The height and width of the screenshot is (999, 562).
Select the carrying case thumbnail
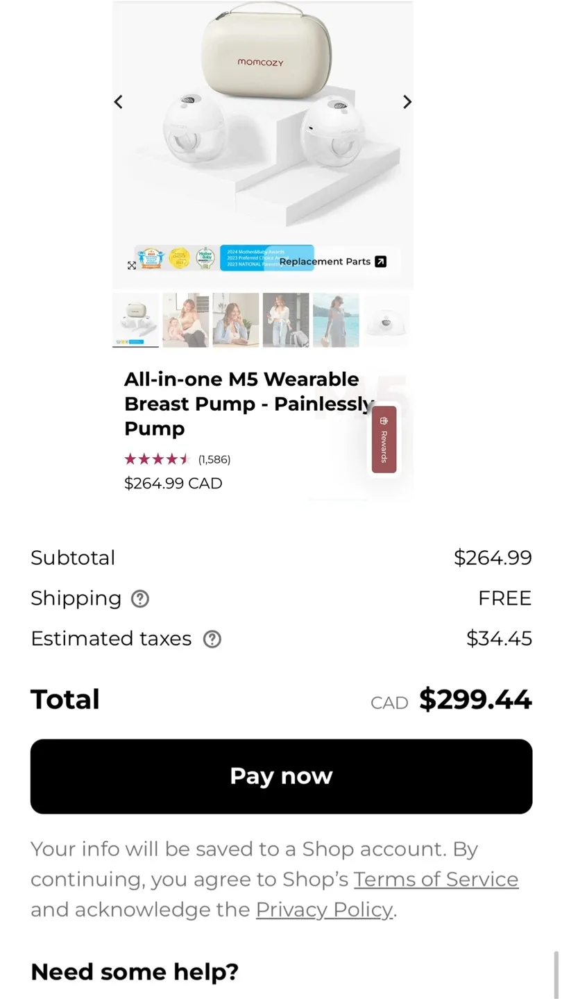coord(135,320)
